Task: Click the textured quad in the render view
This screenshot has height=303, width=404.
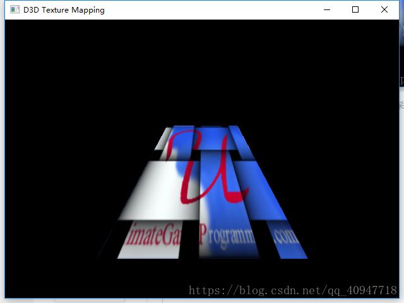Action: 202,192
